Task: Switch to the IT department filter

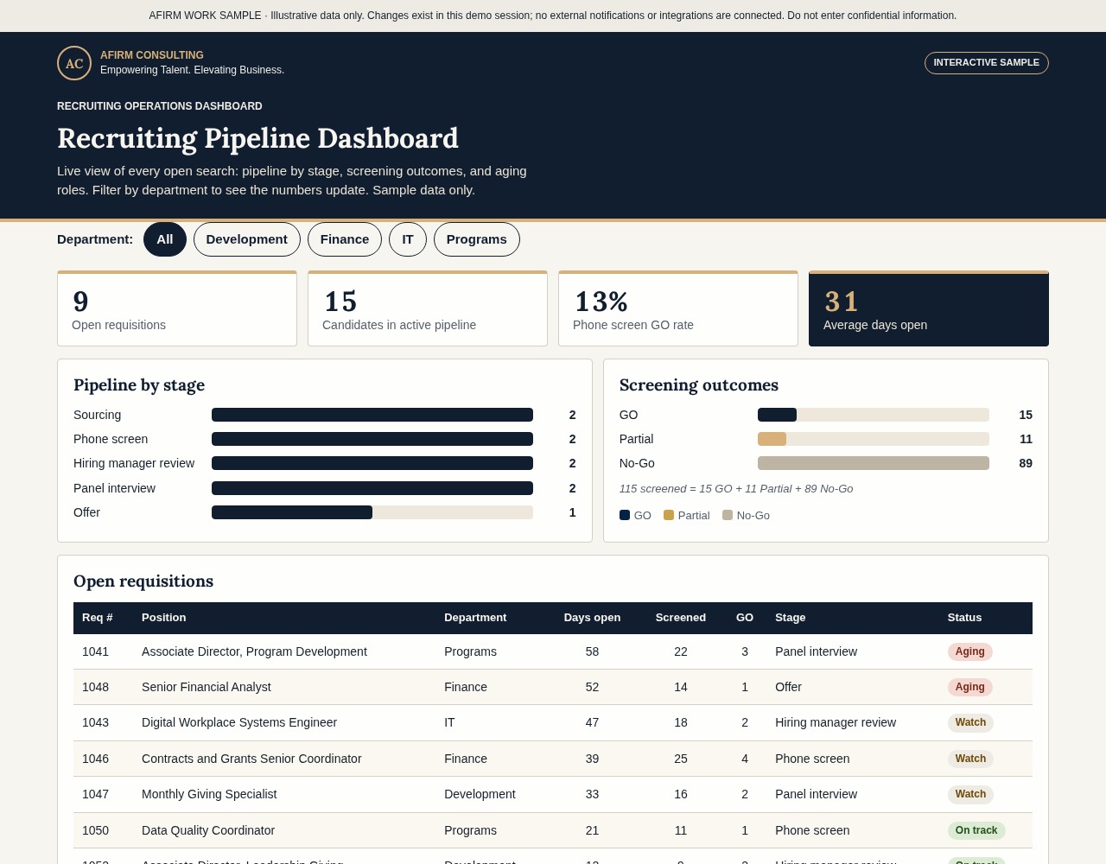Action: pos(408,239)
